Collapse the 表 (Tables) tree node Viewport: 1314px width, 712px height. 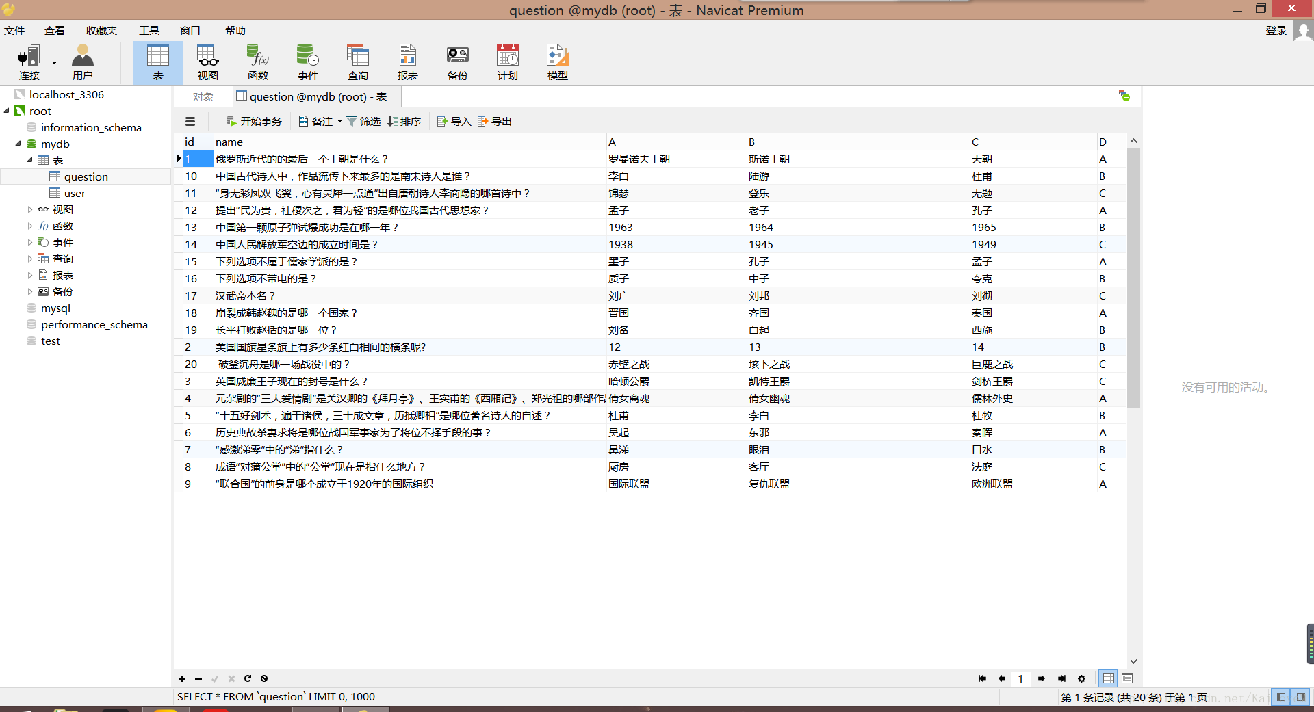tap(30, 160)
